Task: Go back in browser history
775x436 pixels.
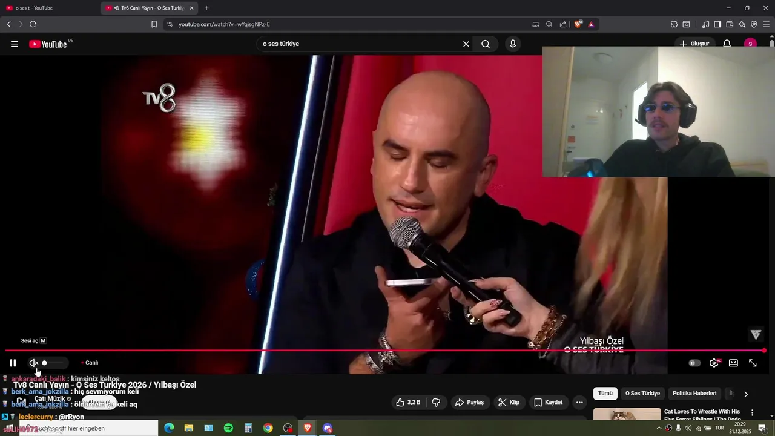Action: (8, 24)
